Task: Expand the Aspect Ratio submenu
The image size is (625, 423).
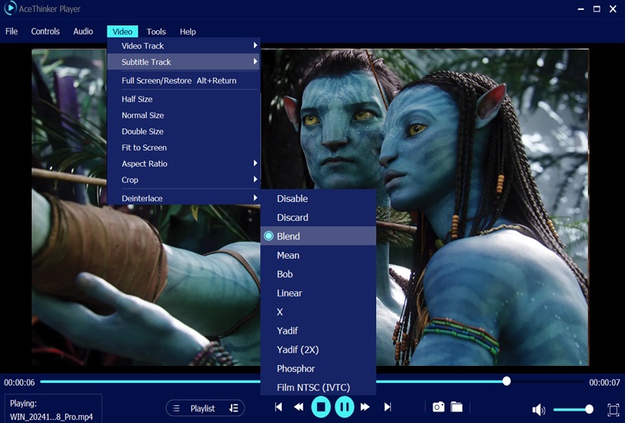Action: point(184,164)
